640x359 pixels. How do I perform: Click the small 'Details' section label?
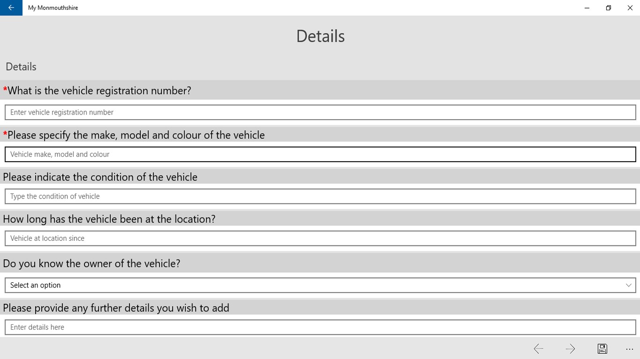pyautogui.click(x=21, y=67)
